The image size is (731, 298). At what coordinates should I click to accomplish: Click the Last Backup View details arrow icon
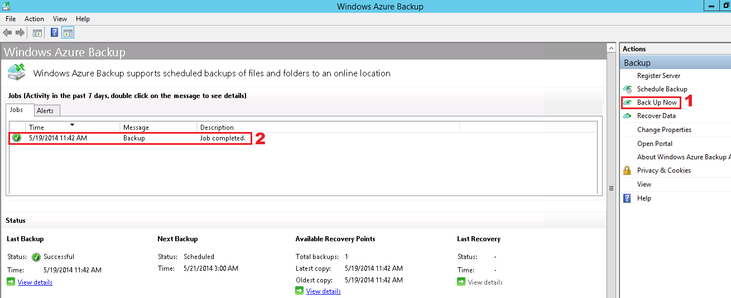(x=11, y=282)
